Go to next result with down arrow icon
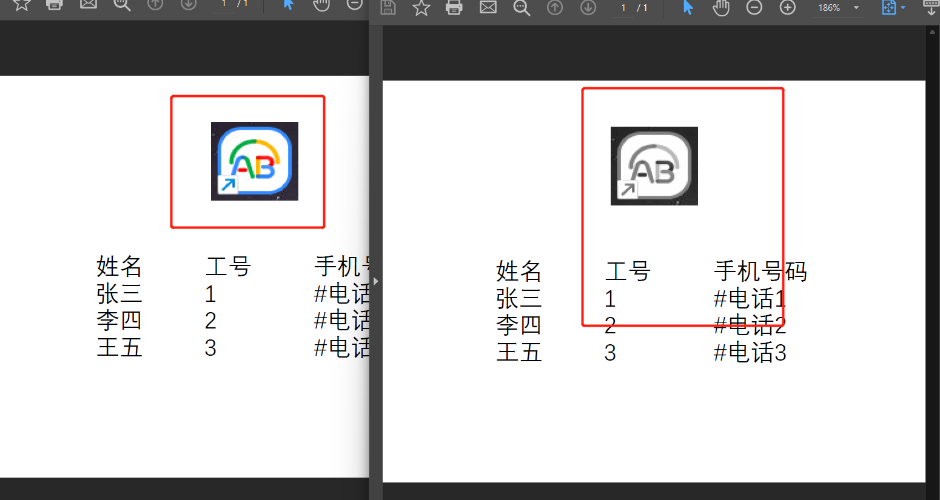The width and height of the screenshot is (940, 500). point(588,8)
